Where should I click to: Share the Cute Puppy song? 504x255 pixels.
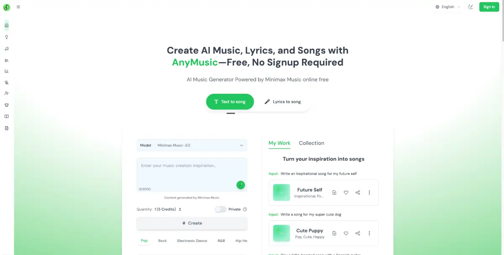[x=358, y=233]
